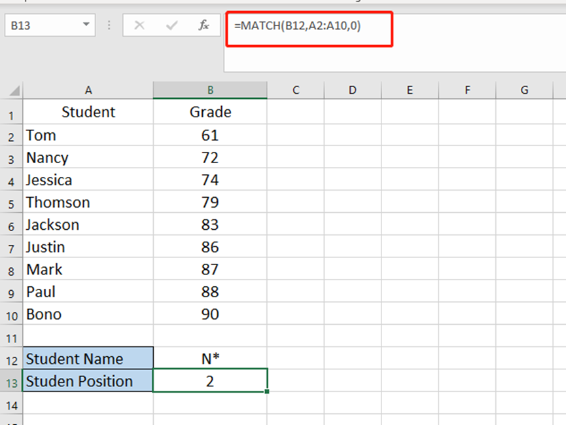Image resolution: width=566 pixels, height=425 pixels.
Task: Select column C header
Action: [x=296, y=90]
